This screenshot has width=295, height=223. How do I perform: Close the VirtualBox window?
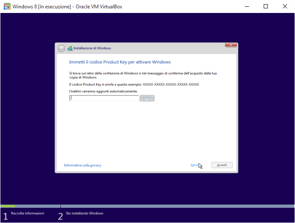285,6
